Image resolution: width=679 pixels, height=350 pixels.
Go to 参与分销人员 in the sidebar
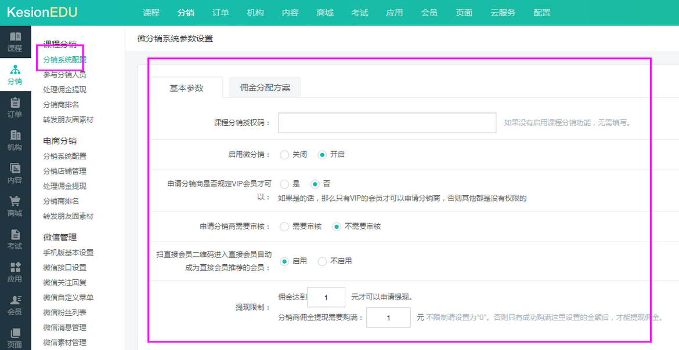64,75
